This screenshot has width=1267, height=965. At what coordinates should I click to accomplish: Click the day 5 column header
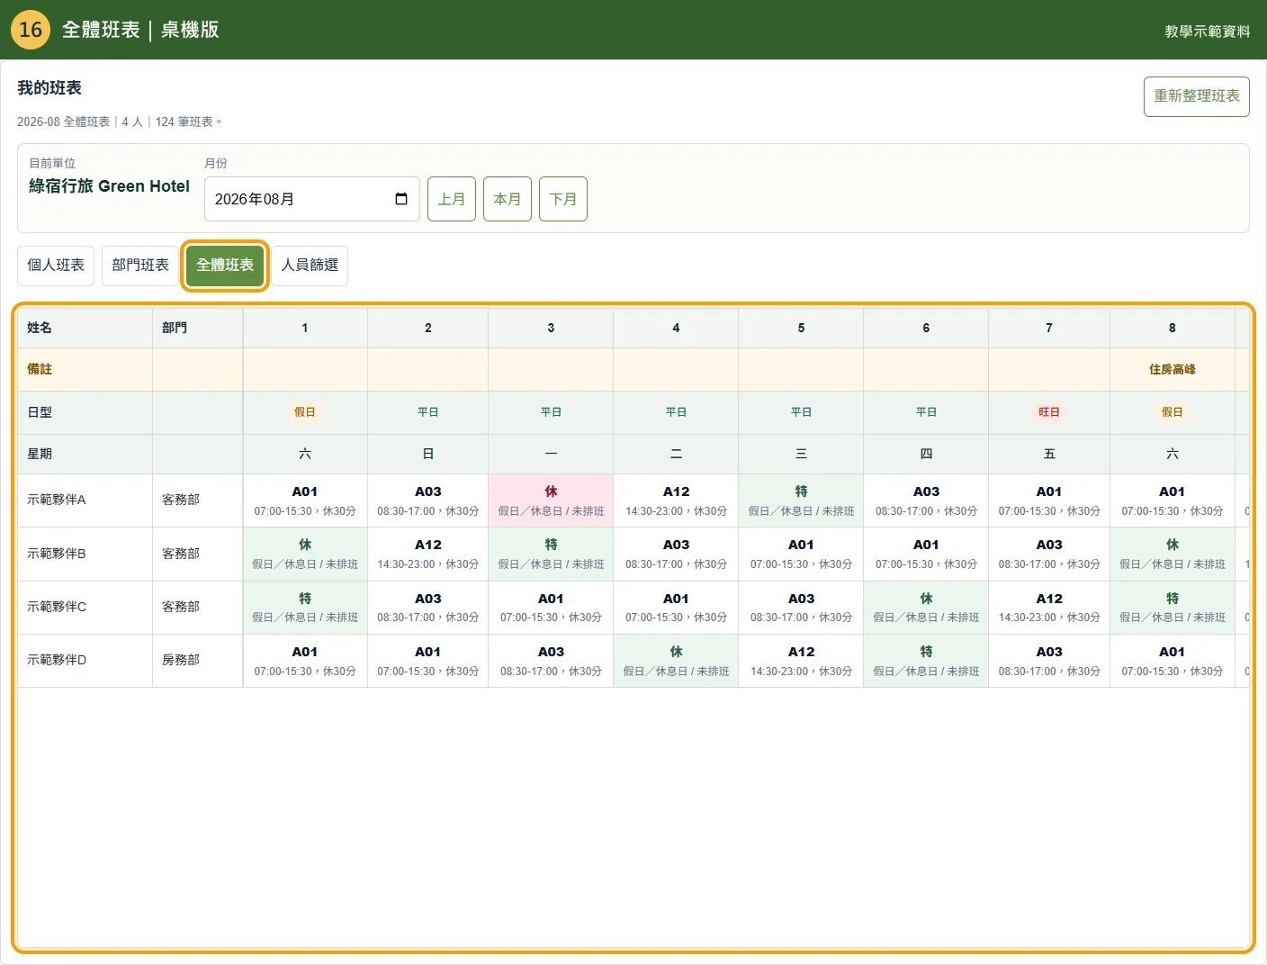coord(801,328)
